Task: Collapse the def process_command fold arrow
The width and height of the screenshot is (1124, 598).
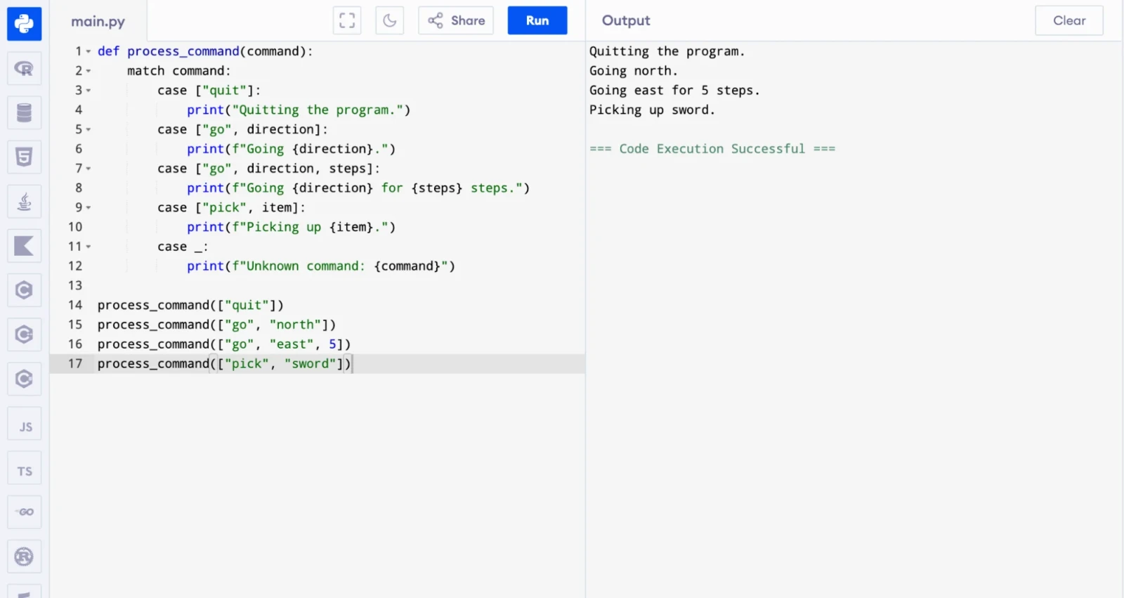Action: point(89,51)
